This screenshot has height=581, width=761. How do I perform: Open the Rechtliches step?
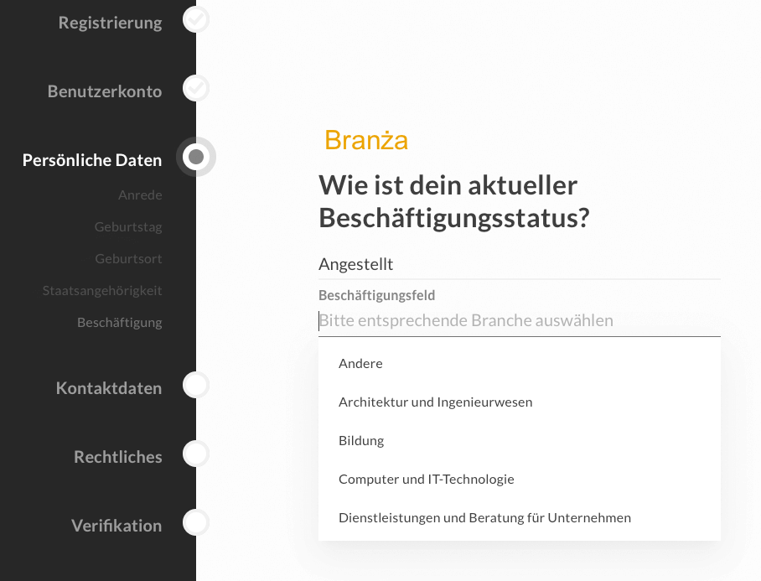click(118, 457)
